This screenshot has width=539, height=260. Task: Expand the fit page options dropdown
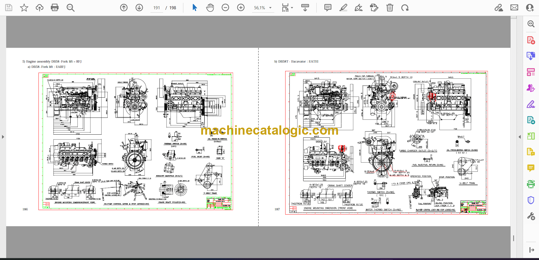[292, 8]
